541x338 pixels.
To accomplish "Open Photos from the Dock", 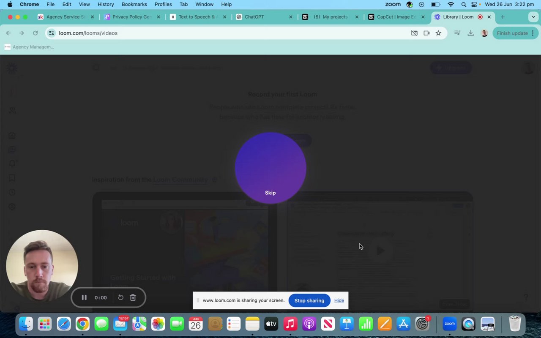I will coord(158,324).
